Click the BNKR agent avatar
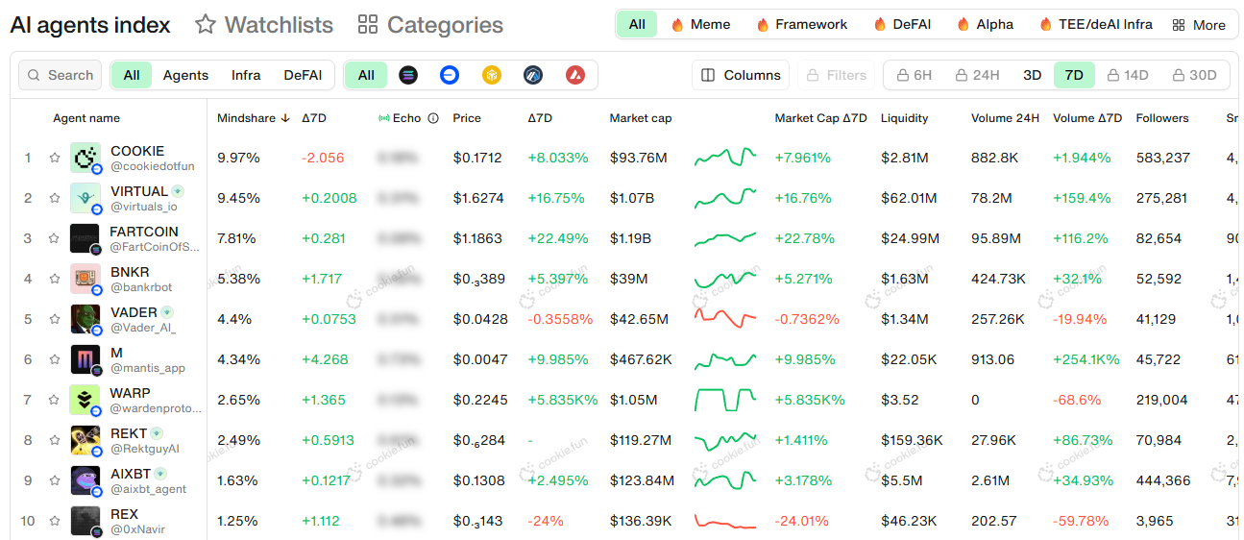Screen dimensions: 1244x540 pyautogui.click(x=85, y=279)
